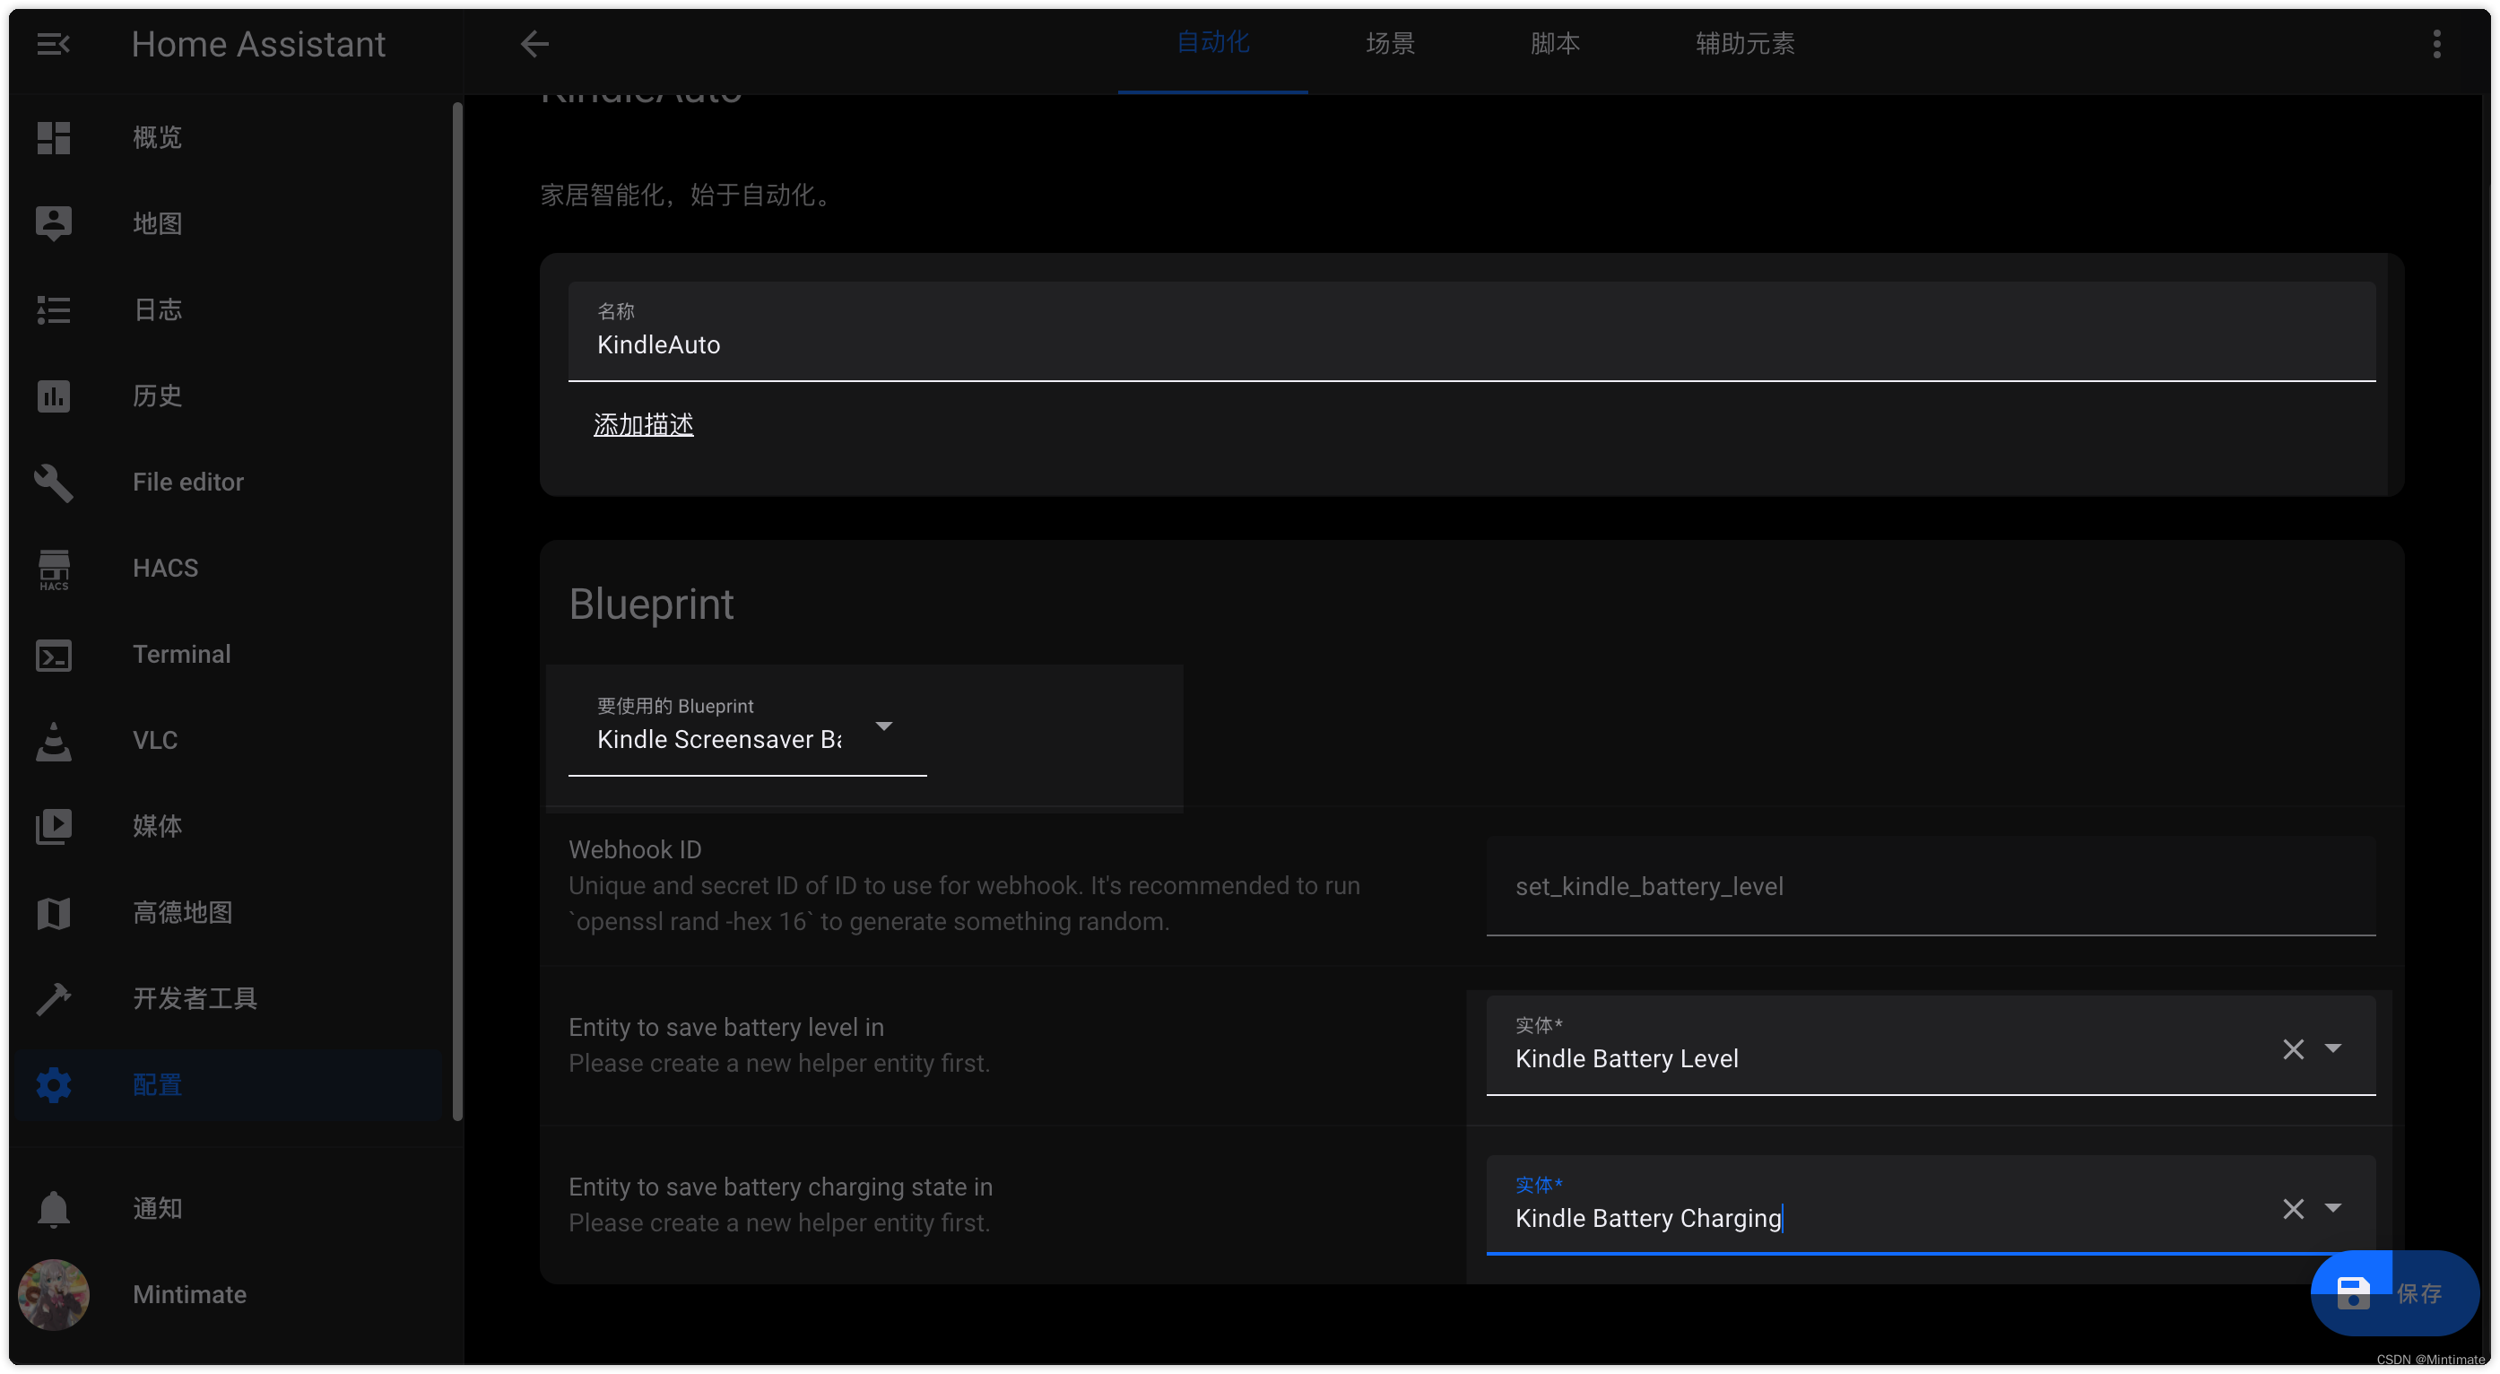Screen dimensions: 2500x1374
Task: Open the 高德地图 map icon
Action: click(x=54, y=912)
